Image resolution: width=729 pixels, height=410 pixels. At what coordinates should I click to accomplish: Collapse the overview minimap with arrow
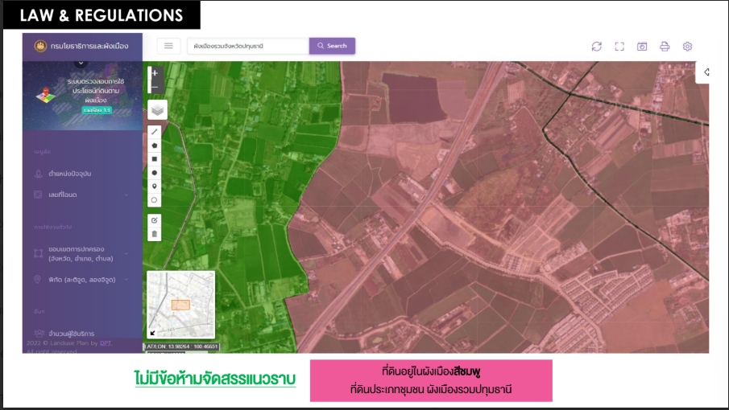pyautogui.click(x=152, y=333)
